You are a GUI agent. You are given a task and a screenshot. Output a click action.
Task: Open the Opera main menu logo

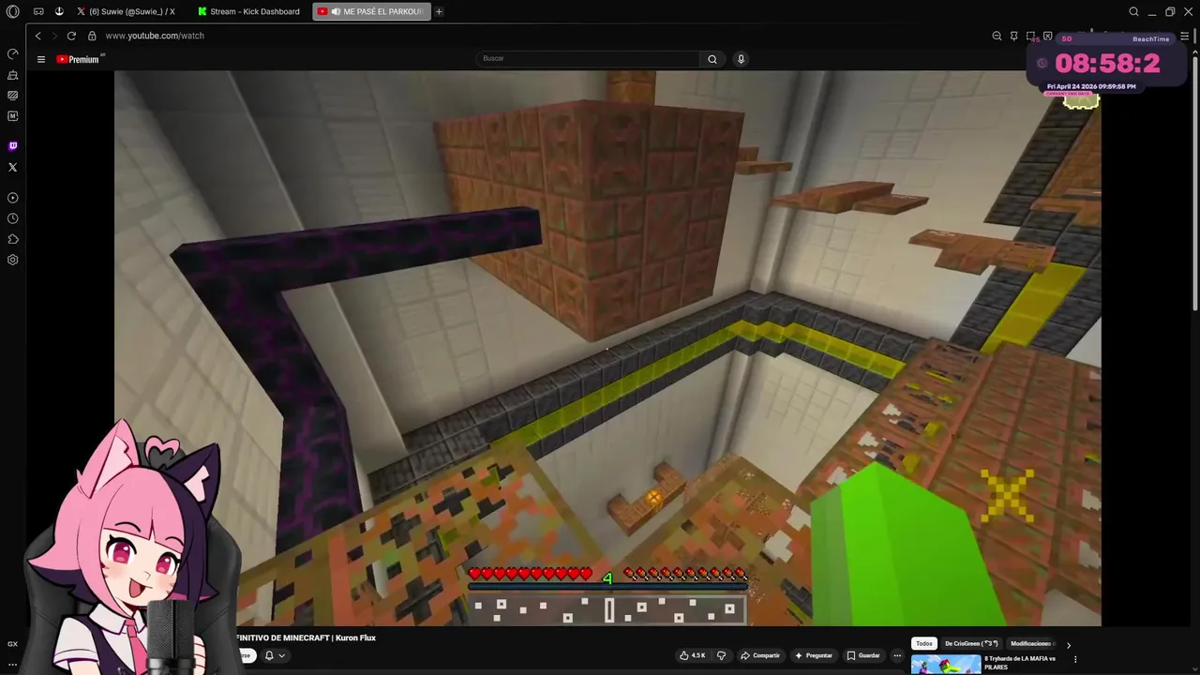point(12,11)
